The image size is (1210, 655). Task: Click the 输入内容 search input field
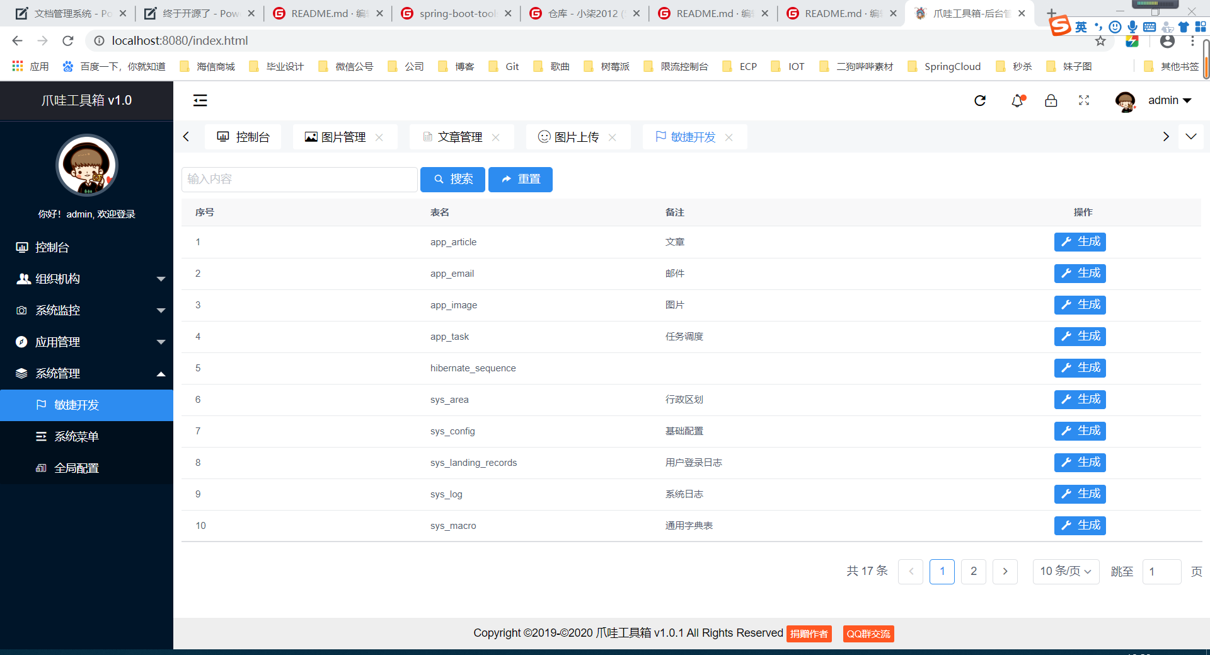point(299,180)
